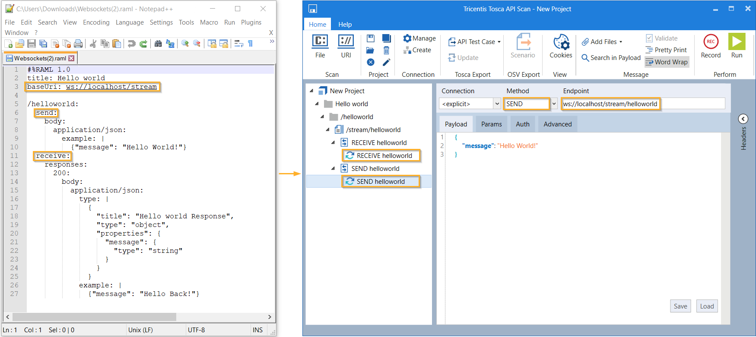Open the Encoding menu in Notepad++

(96, 22)
